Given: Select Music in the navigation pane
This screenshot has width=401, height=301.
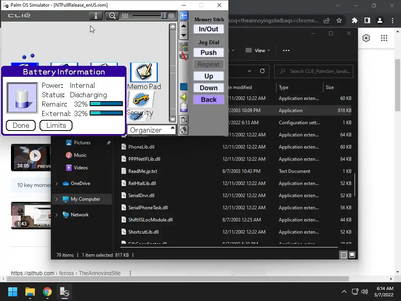Looking at the screenshot, I should tap(80, 155).
